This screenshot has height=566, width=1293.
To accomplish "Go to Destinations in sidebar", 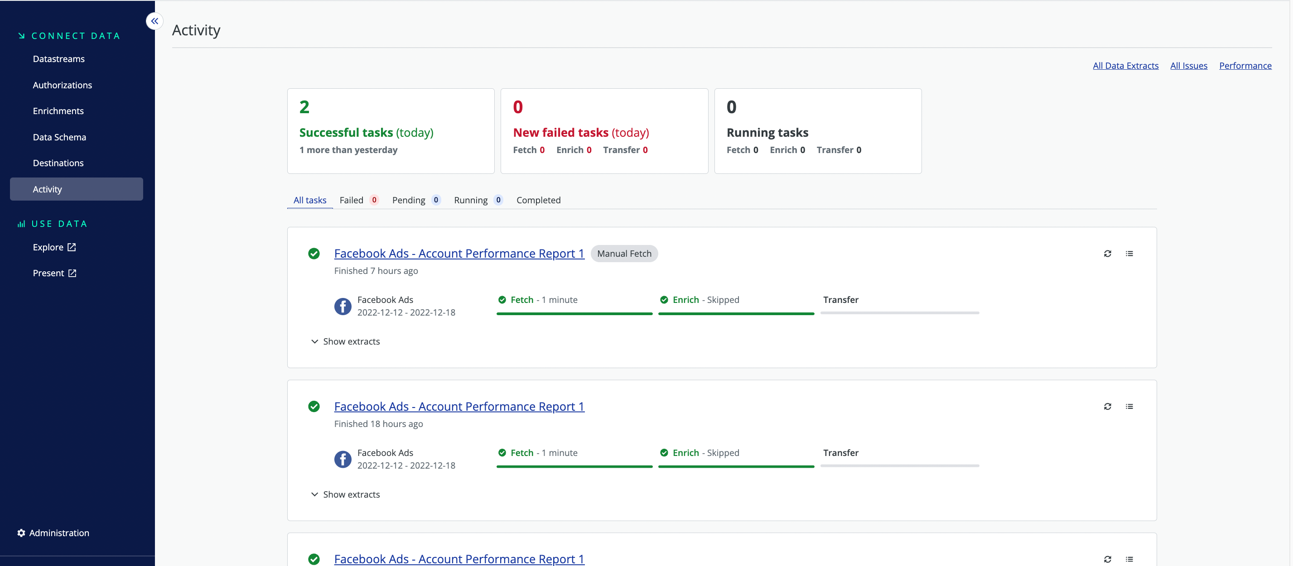I will [58, 163].
